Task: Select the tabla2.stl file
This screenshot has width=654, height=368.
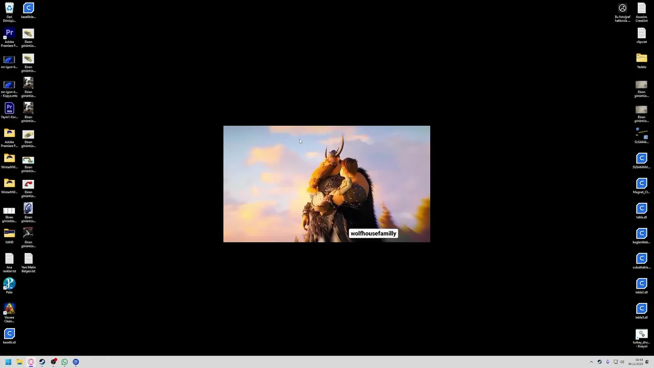Action: pyautogui.click(x=641, y=286)
